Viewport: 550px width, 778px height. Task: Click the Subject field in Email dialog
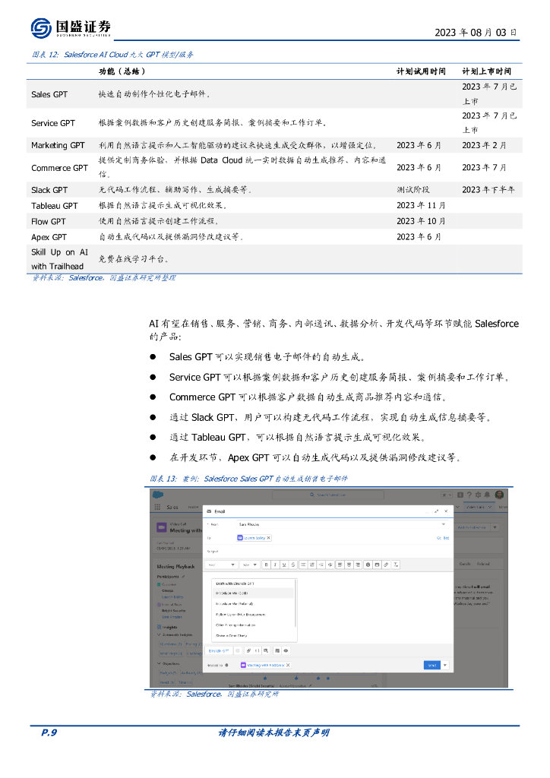[x=328, y=552]
